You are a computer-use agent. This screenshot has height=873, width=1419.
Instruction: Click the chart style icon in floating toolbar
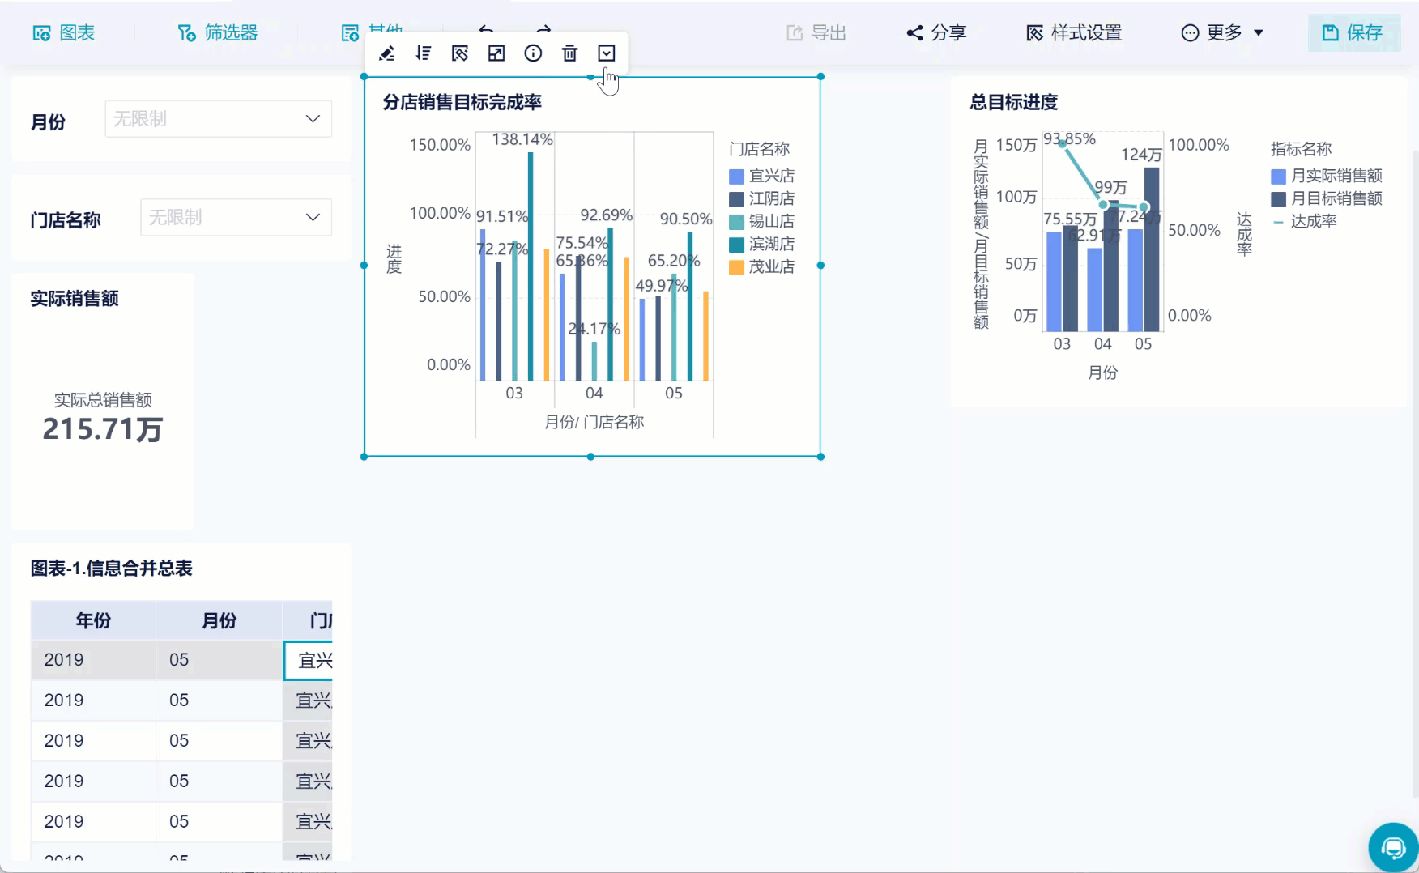pyautogui.click(x=460, y=53)
